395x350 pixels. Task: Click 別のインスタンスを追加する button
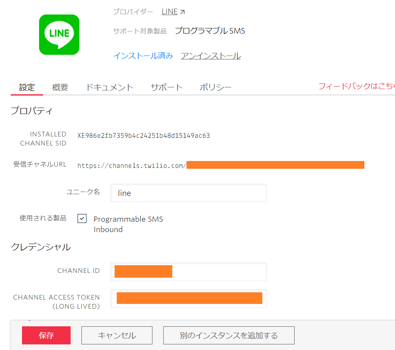(x=228, y=335)
